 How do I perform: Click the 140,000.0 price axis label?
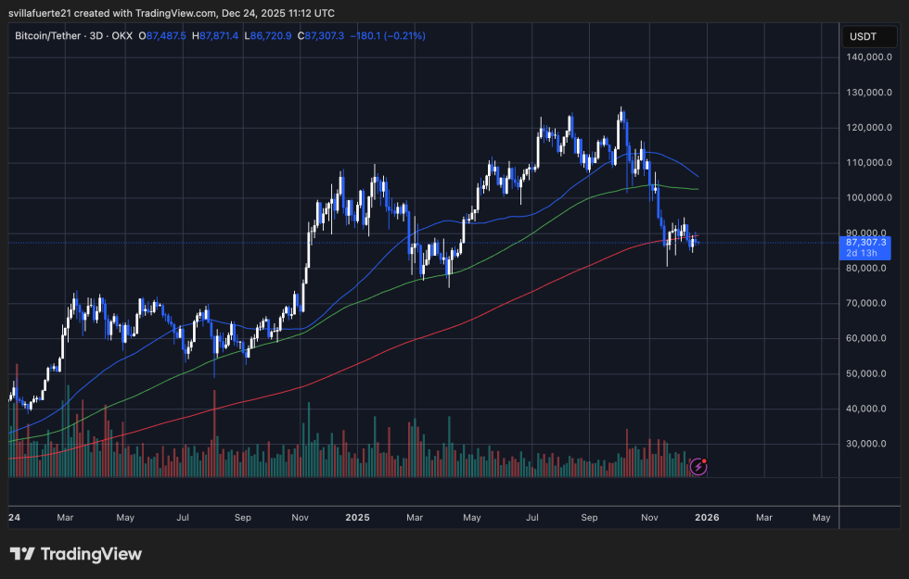[867, 57]
